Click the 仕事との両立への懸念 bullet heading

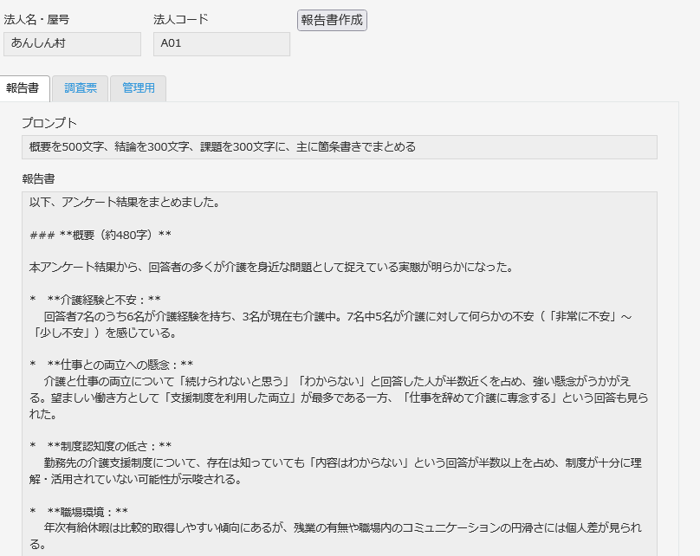click(120, 365)
